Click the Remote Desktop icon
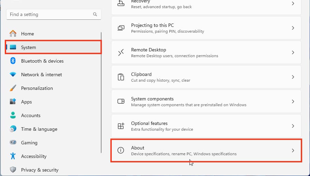 [x=121, y=52]
